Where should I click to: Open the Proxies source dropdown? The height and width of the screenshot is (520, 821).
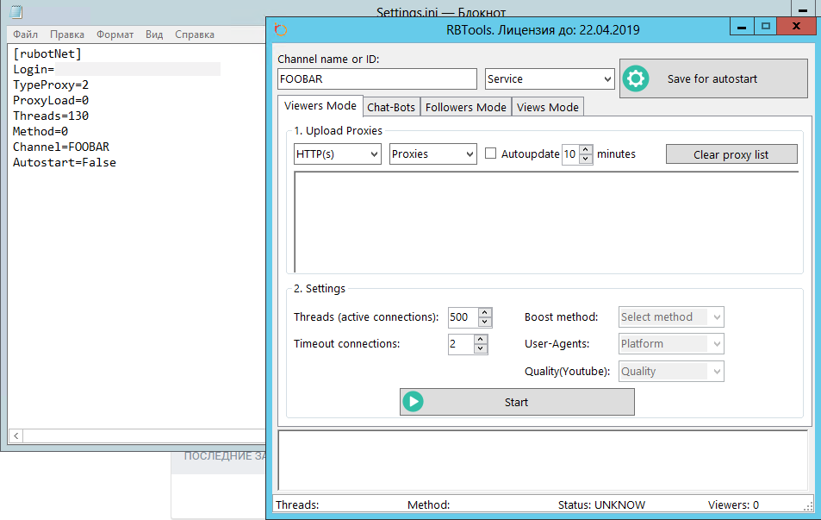click(432, 153)
